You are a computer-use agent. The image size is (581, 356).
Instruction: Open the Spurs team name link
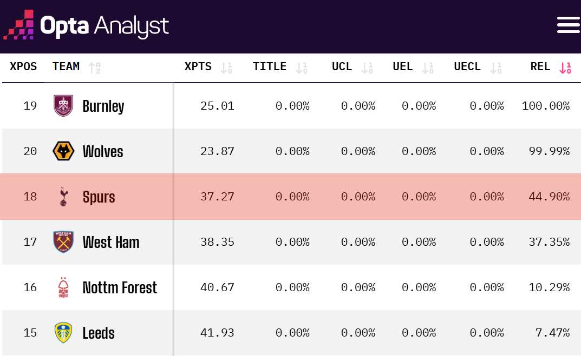click(99, 197)
